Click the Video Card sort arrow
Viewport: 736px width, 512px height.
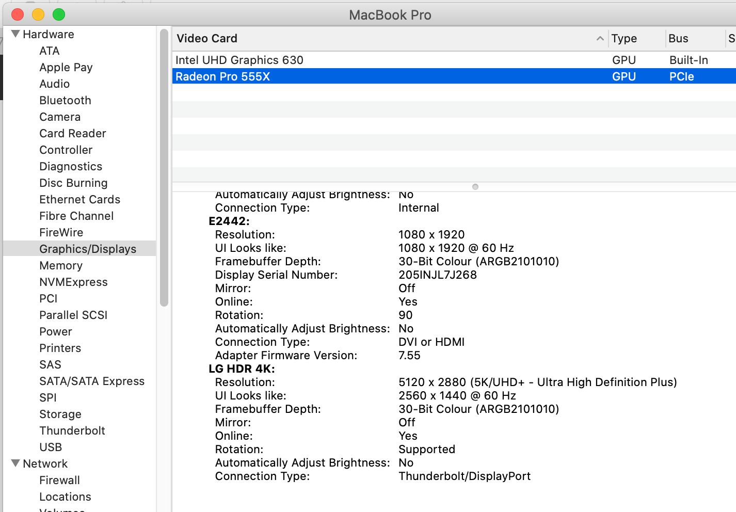point(600,38)
